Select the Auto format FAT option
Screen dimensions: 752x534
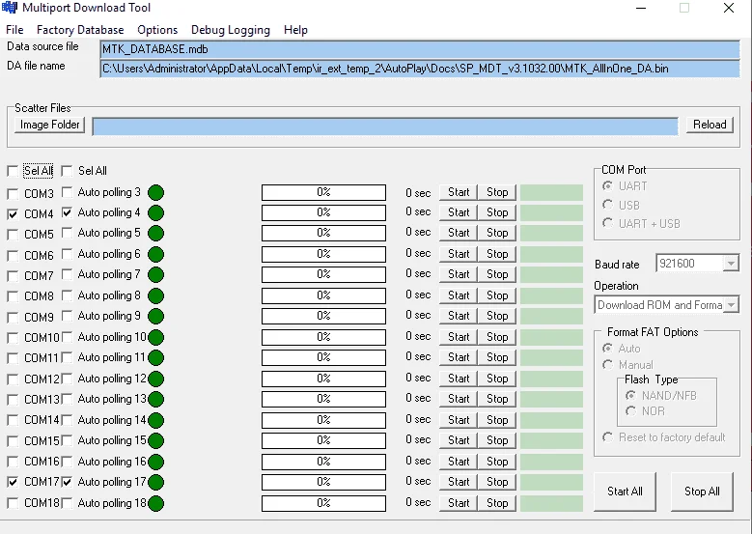[x=607, y=348]
